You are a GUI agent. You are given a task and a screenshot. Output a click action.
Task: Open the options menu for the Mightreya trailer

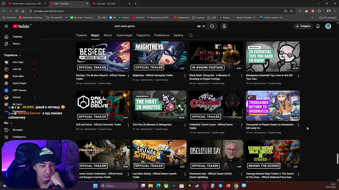click(185, 76)
